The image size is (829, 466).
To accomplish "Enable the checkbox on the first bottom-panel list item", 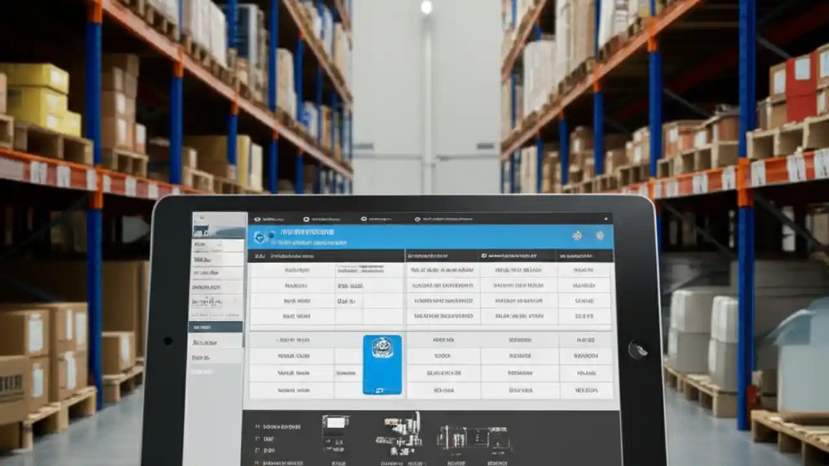I will 257,426.
